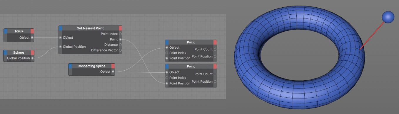Click the Connecting Spline red output corner

(x=113, y=66)
